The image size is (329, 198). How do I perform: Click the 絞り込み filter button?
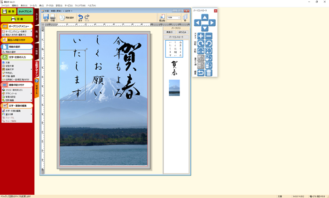tap(182, 32)
